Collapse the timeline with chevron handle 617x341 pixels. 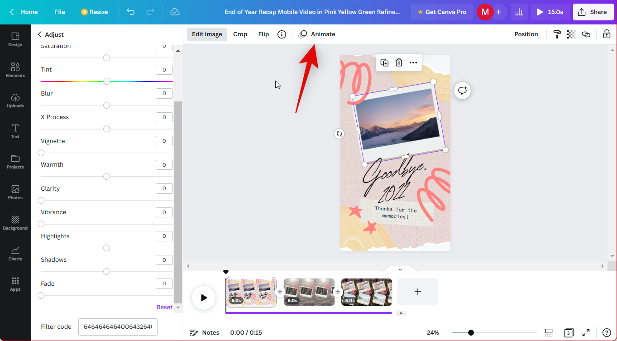400,269
